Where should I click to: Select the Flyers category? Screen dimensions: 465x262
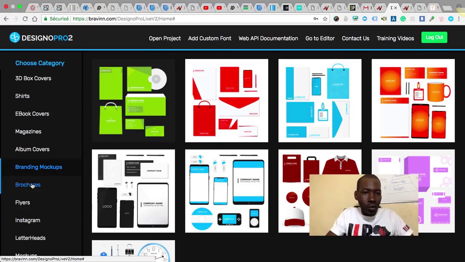pyautogui.click(x=23, y=203)
